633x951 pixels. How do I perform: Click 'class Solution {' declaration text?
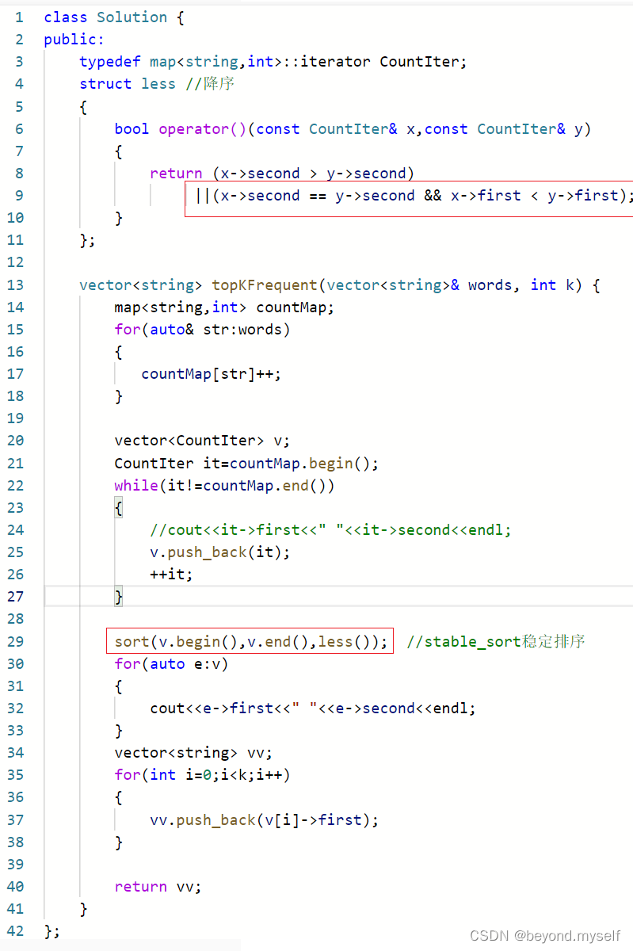tap(114, 17)
